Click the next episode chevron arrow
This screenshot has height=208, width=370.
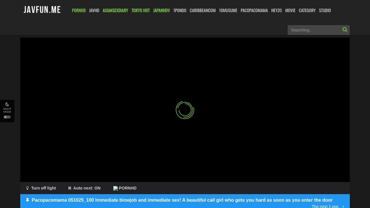click(x=343, y=207)
